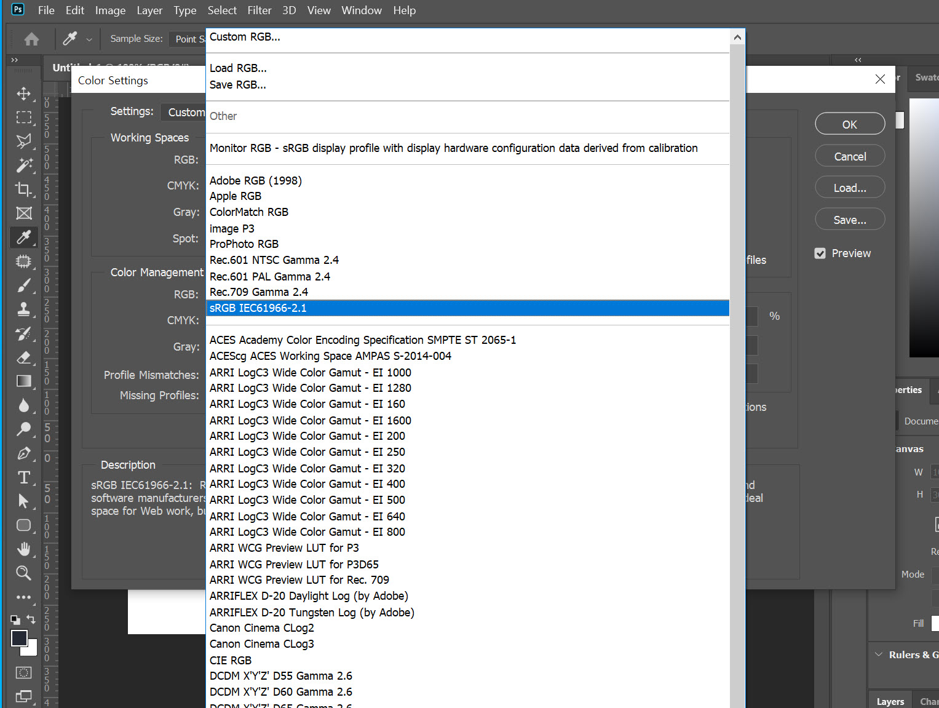
Task: Select the Polygonal Lasso tool
Action: point(23,141)
